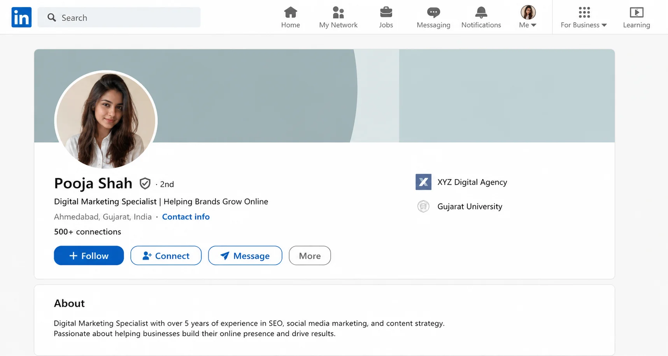
Task: Open the Contact info link
Action: pos(186,217)
